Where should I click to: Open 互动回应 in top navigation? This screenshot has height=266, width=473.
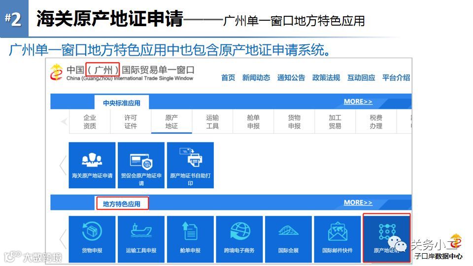[x=361, y=78]
